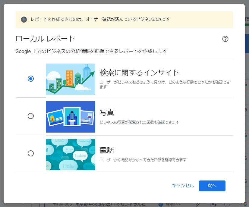Select the 写真 report radio button
Screen dimensions: 249x207
30,116
